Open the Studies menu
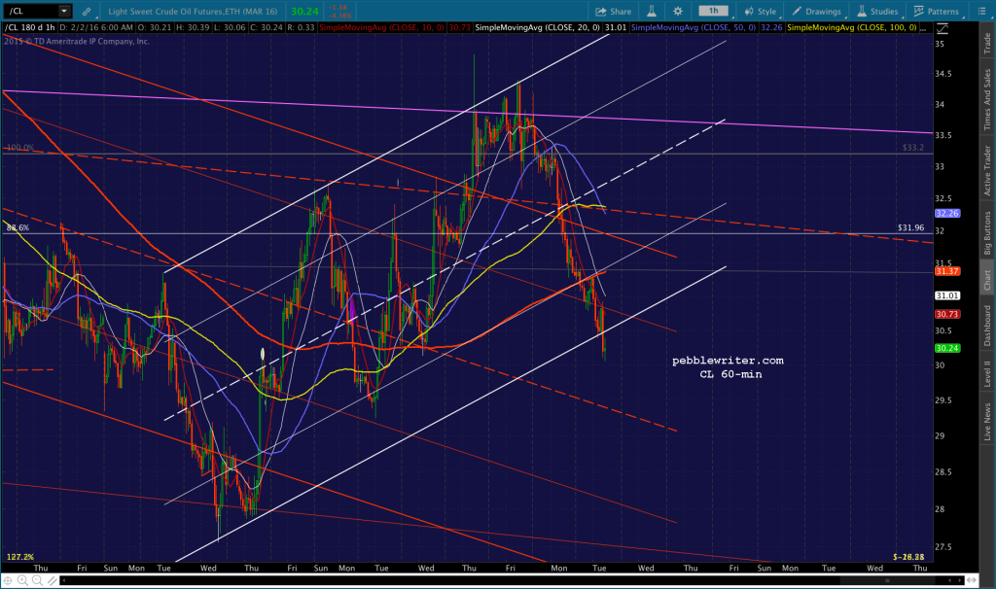 pyautogui.click(x=877, y=12)
